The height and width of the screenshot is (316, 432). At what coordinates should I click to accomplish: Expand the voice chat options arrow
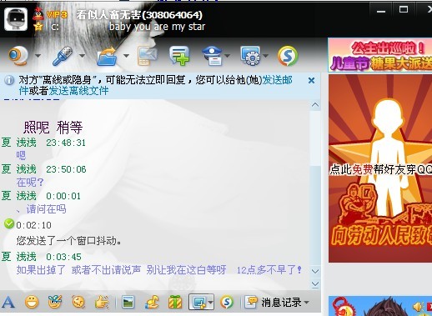(82, 56)
